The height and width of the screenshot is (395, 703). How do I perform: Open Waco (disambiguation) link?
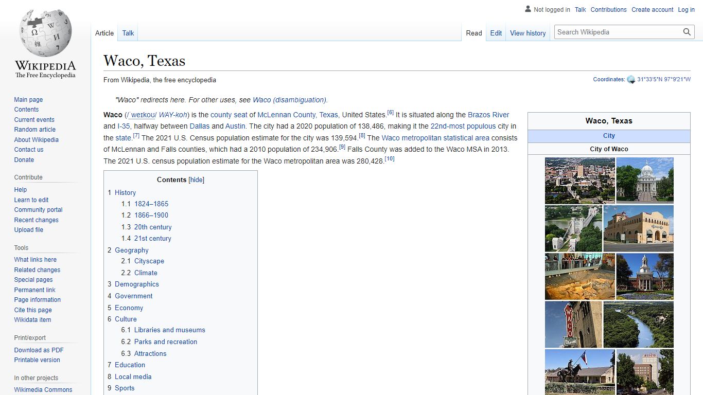tap(290, 100)
